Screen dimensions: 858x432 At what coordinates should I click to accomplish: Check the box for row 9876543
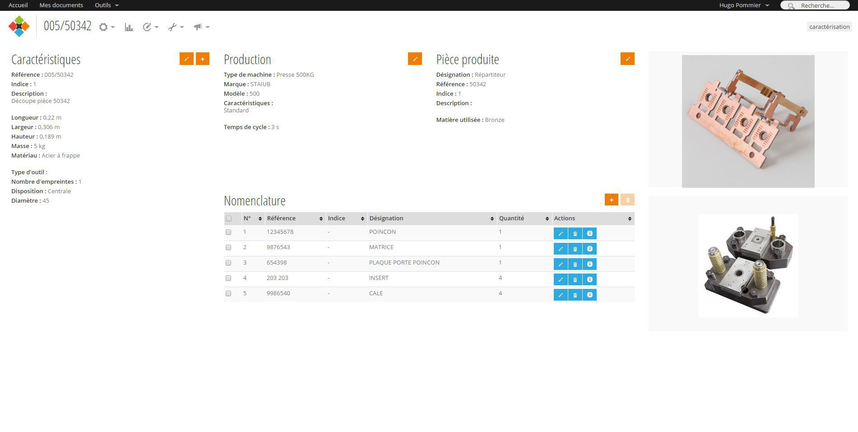coord(228,247)
